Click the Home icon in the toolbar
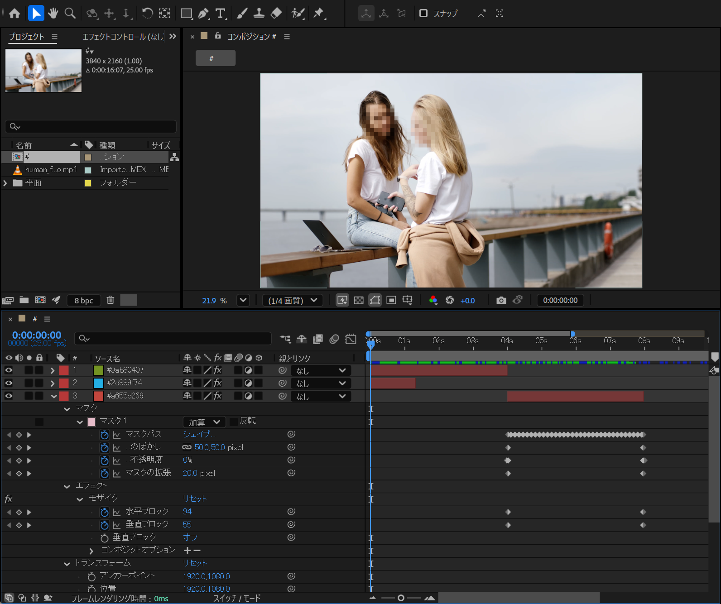Screen dimensions: 721x604 (14, 14)
